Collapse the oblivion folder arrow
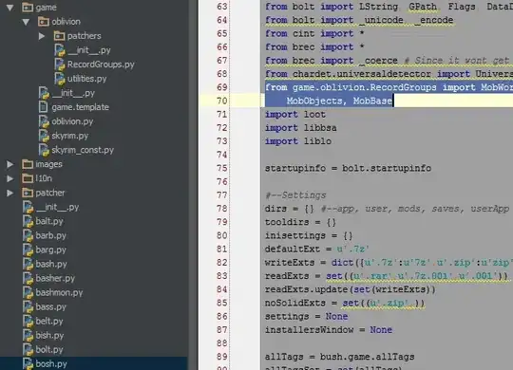The image size is (513, 370). point(26,22)
